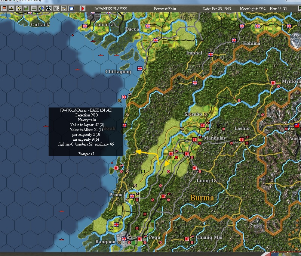Select the red ship icon west of Akyab
Viewport: 301px width, 256px height.
pos(46,126)
